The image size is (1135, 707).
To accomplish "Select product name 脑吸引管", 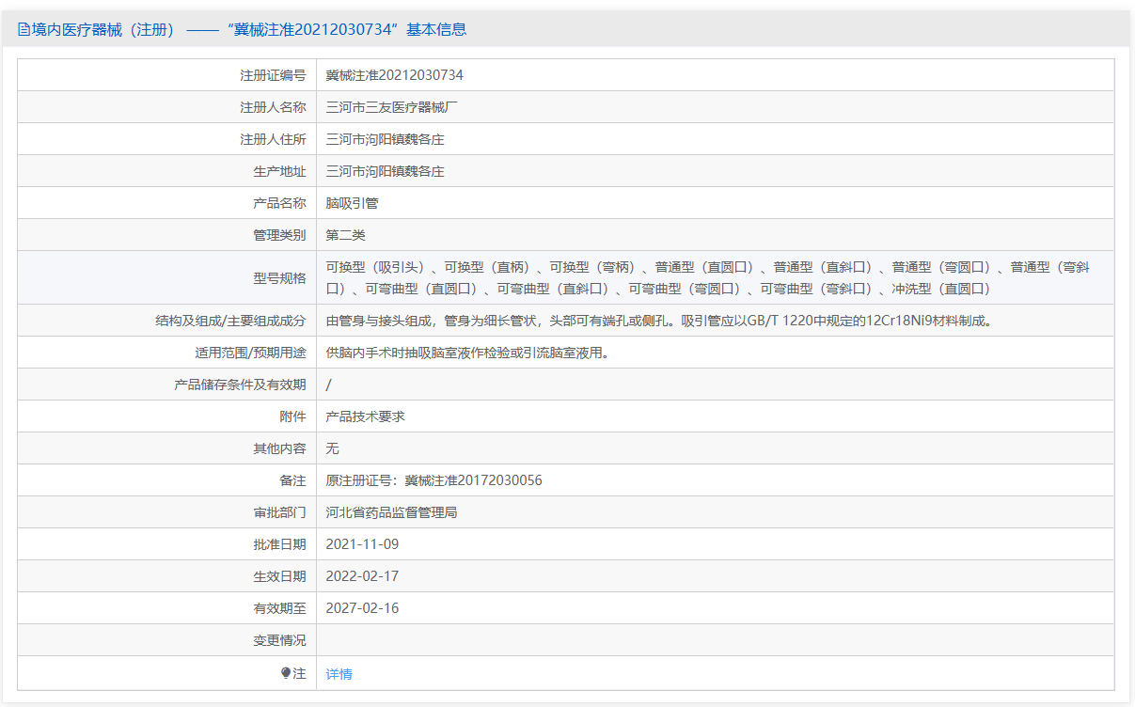I will (x=352, y=203).
